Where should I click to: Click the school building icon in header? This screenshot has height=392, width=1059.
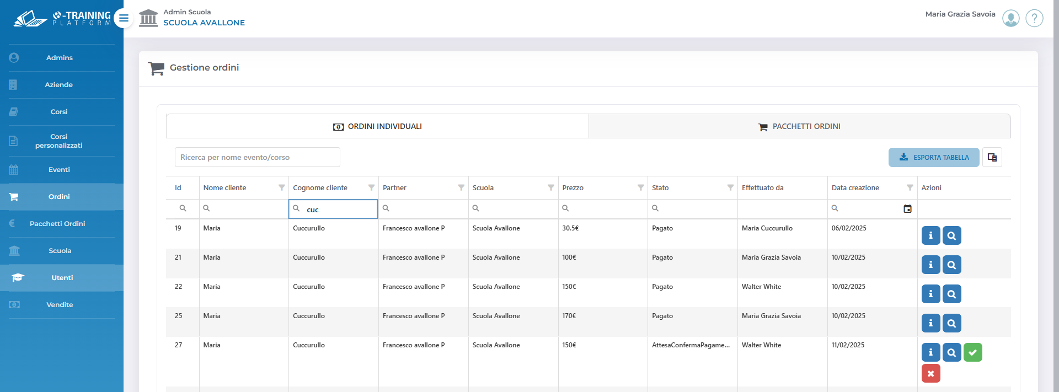148,18
